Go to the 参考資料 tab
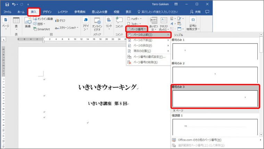This screenshot has width=264, height=149. (x=80, y=12)
